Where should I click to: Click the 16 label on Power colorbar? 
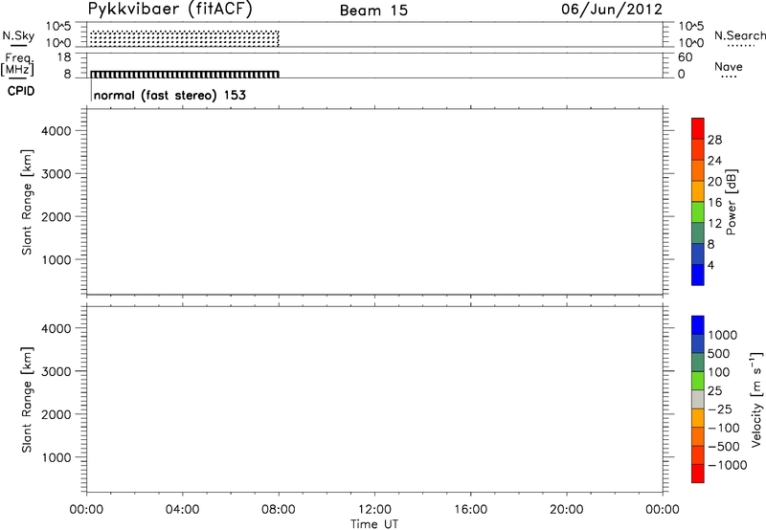click(714, 203)
